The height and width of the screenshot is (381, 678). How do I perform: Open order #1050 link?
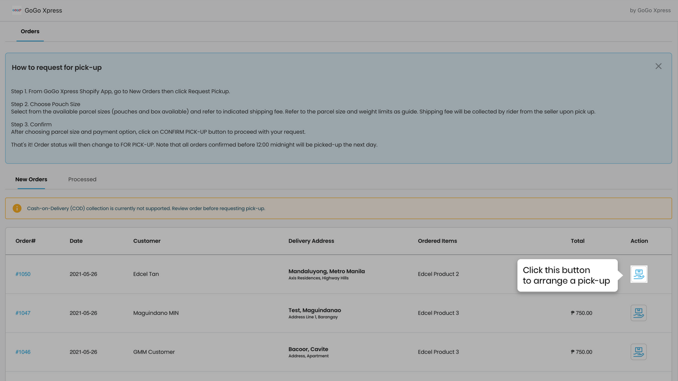[x=23, y=274]
